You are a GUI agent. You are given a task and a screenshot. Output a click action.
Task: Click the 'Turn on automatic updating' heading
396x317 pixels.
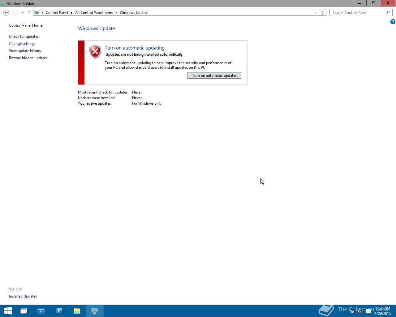[135, 48]
